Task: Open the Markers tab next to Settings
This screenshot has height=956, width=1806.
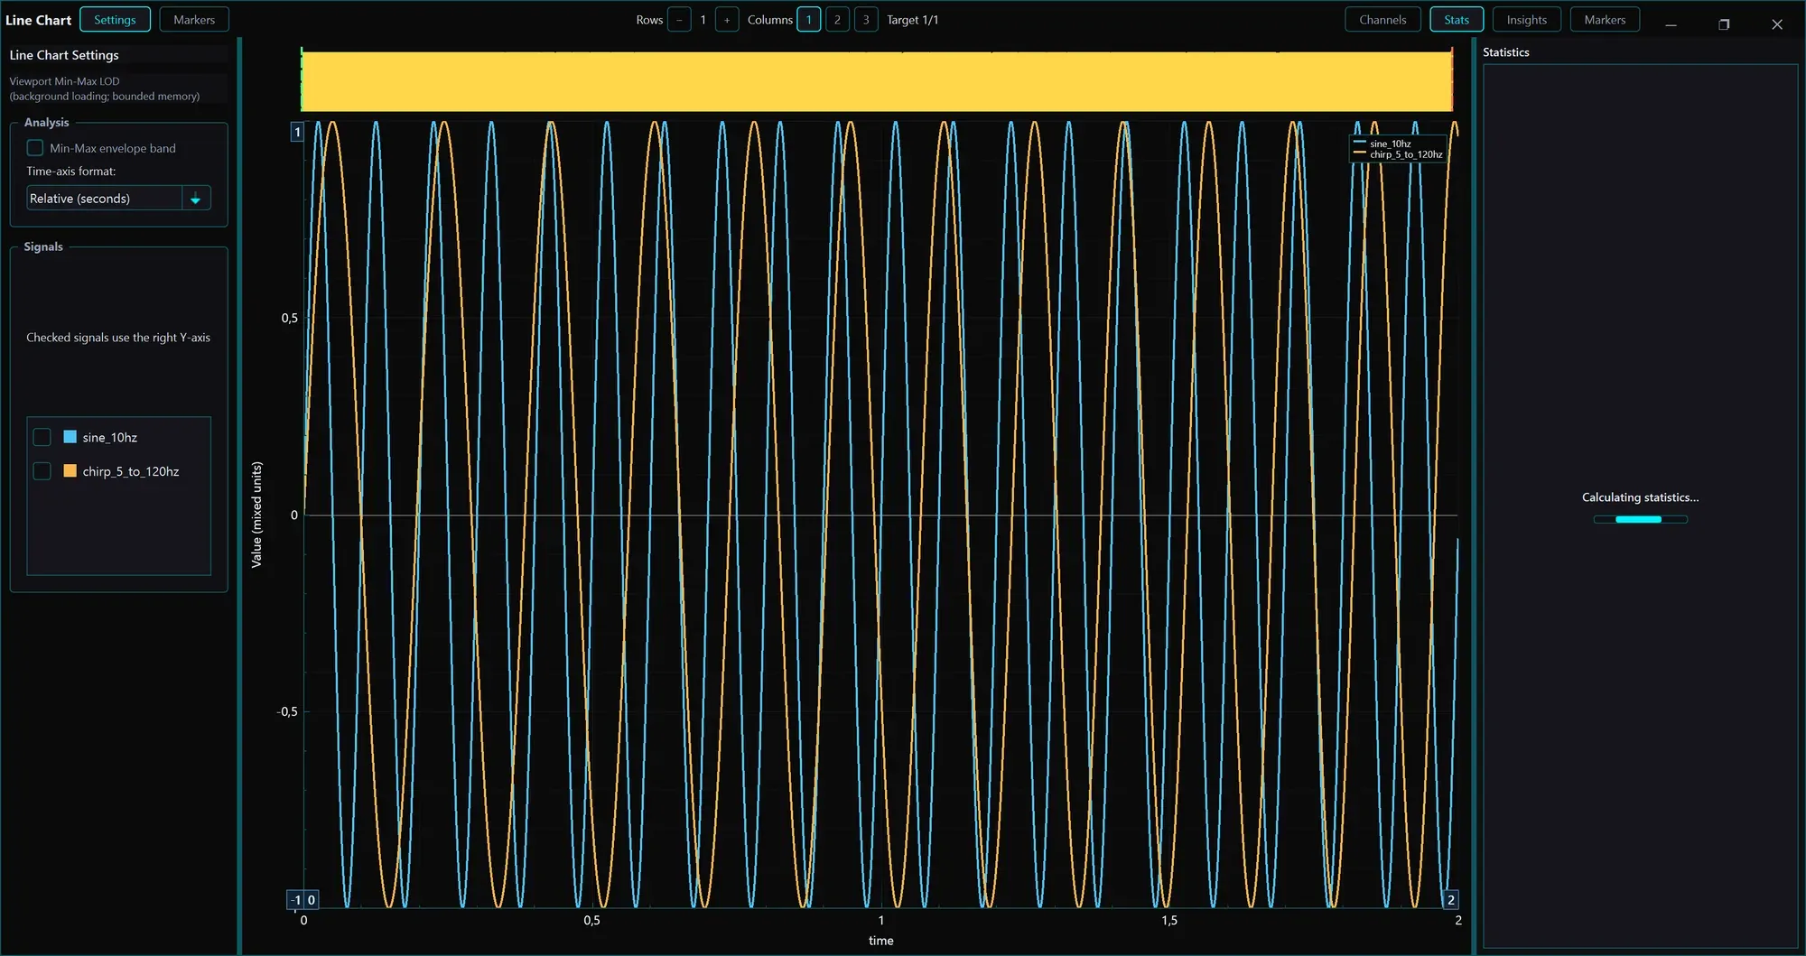Action: (x=194, y=20)
